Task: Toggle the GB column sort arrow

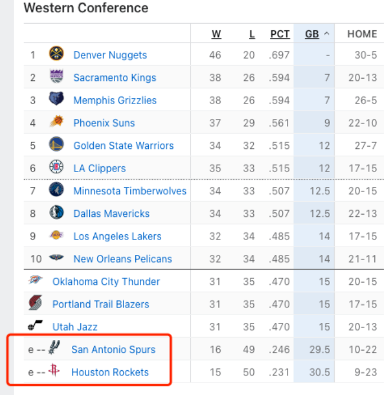Action: (x=326, y=34)
